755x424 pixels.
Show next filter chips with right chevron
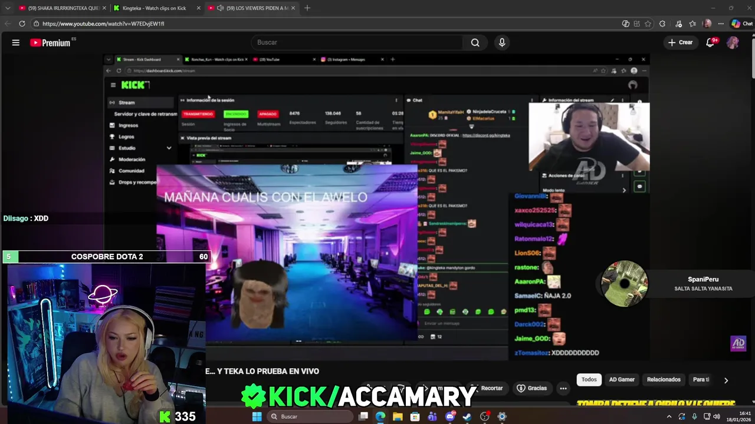726,380
